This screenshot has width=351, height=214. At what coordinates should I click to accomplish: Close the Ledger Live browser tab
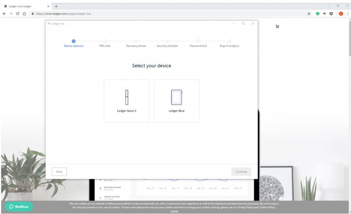tap(48, 6)
